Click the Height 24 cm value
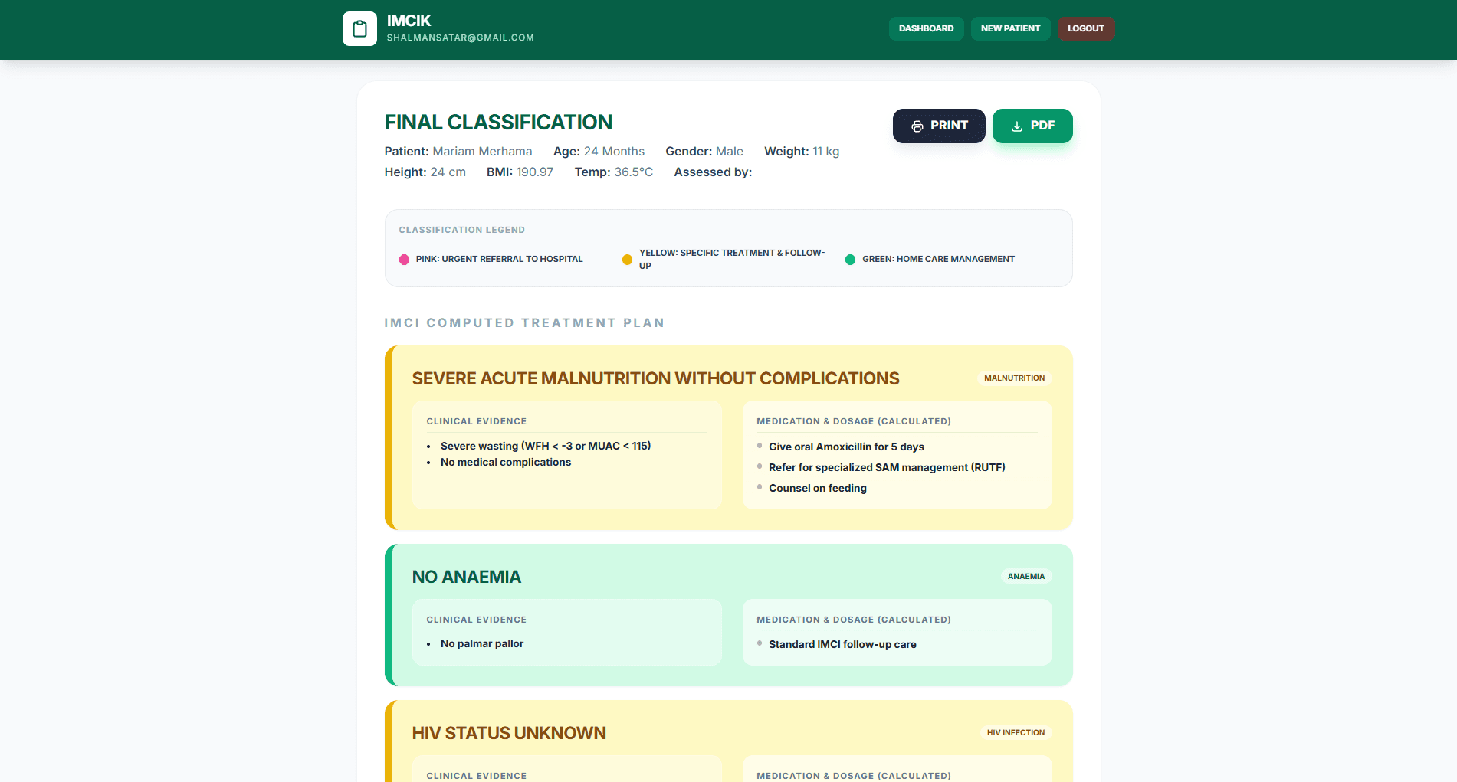Image resolution: width=1457 pixels, height=782 pixels. [448, 172]
